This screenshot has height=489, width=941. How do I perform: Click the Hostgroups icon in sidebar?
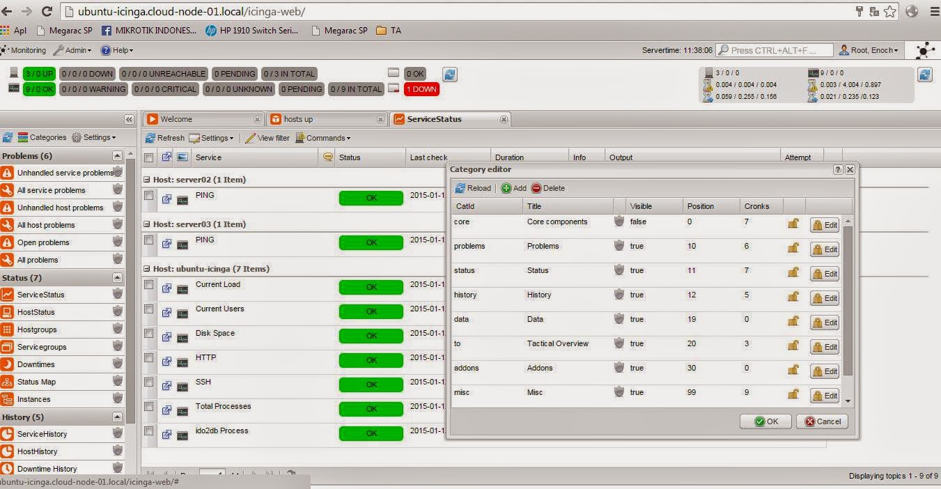coord(7,329)
